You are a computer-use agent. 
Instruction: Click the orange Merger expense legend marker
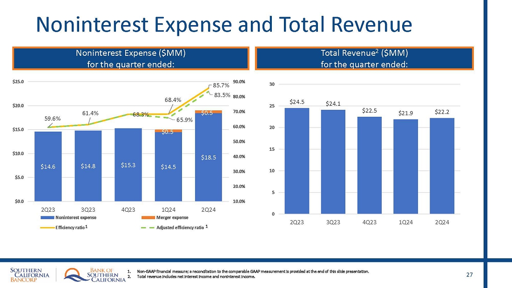148,218
